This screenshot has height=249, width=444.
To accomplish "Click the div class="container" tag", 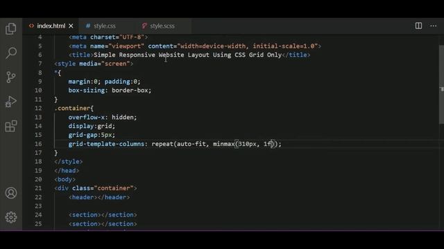I will [x=96, y=188].
